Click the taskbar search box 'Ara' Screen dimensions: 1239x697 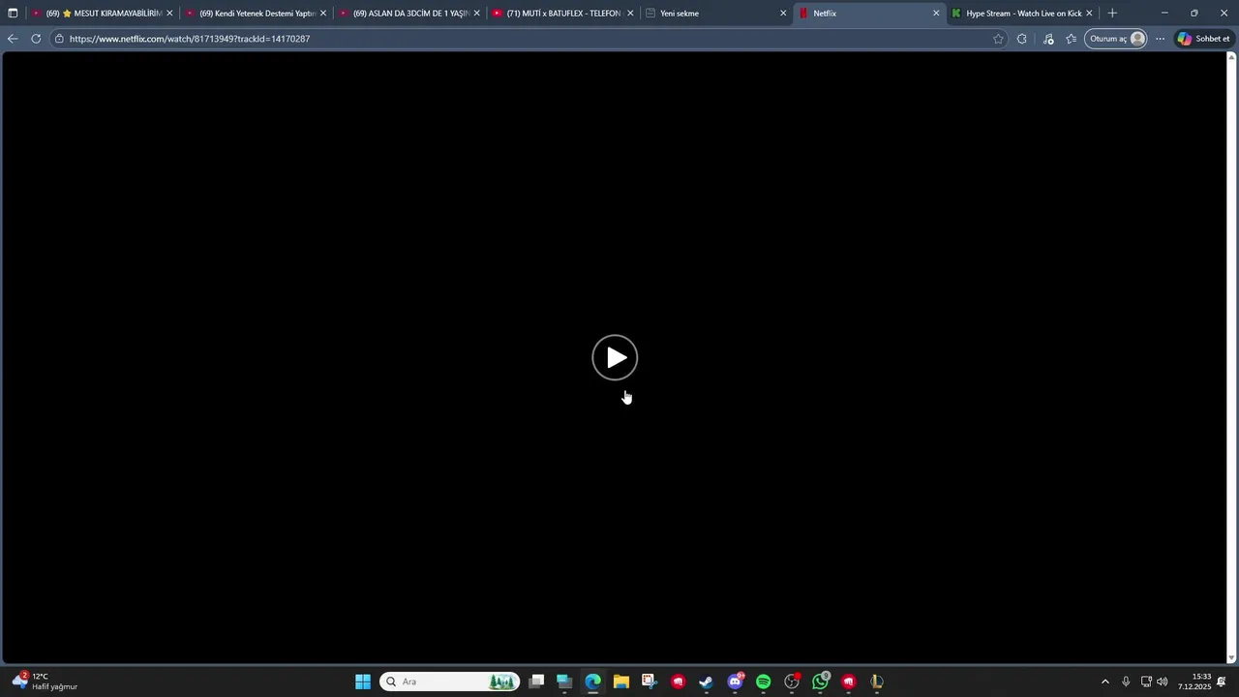449,682
